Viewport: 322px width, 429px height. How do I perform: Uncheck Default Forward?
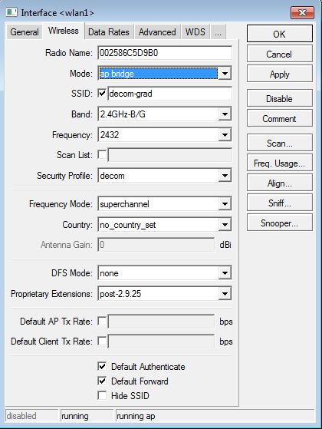pyautogui.click(x=102, y=381)
